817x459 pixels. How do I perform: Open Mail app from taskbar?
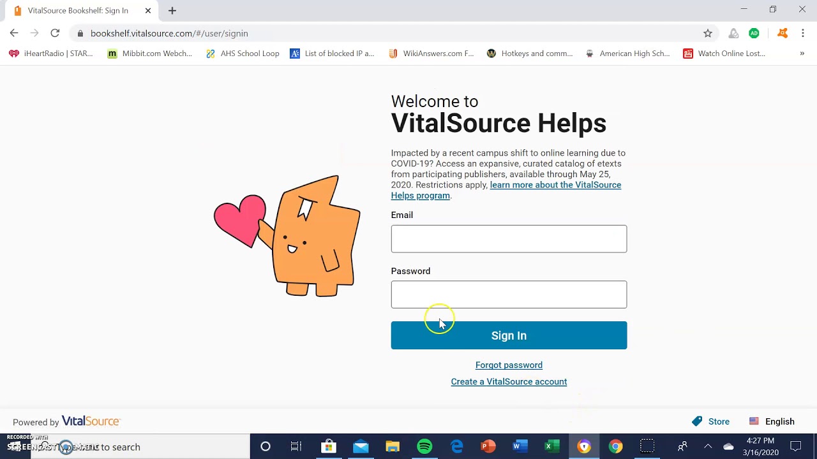pos(361,447)
